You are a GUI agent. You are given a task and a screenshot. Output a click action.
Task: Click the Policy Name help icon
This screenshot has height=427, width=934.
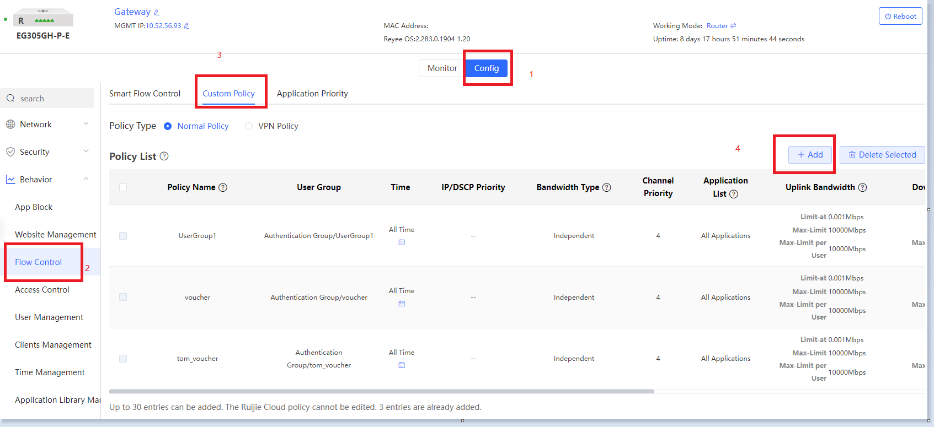tap(223, 187)
